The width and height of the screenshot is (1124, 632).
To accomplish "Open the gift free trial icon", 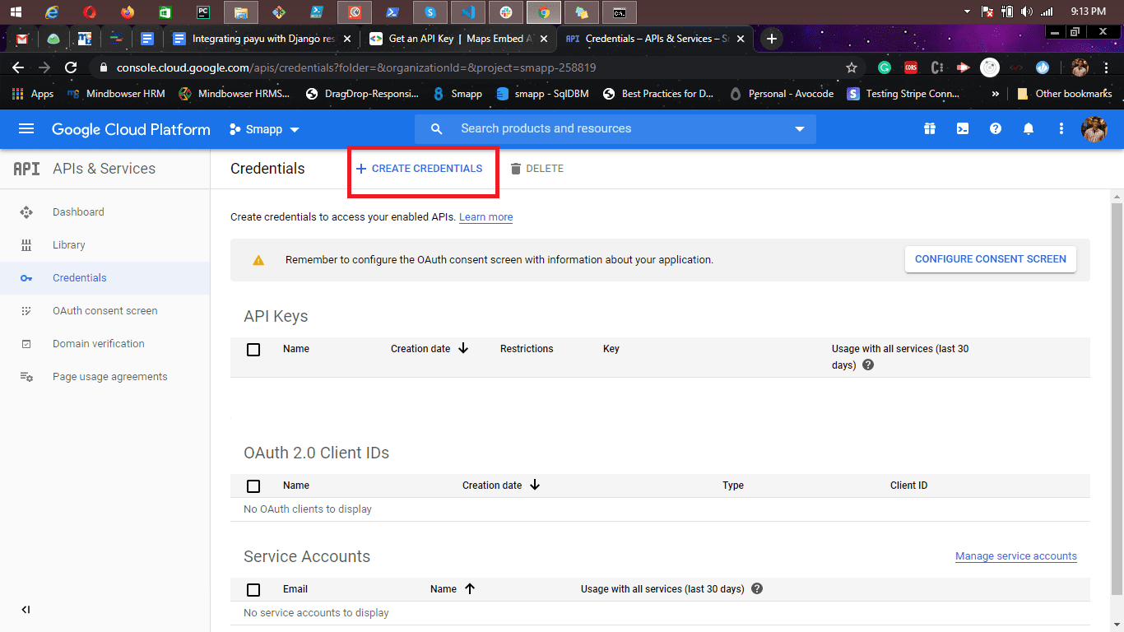I will point(930,129).
